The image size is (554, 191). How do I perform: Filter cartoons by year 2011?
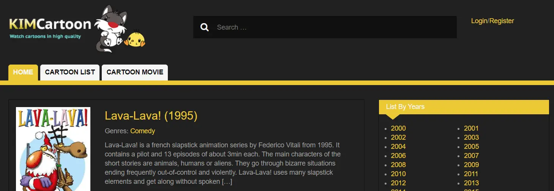coord(471,174)
